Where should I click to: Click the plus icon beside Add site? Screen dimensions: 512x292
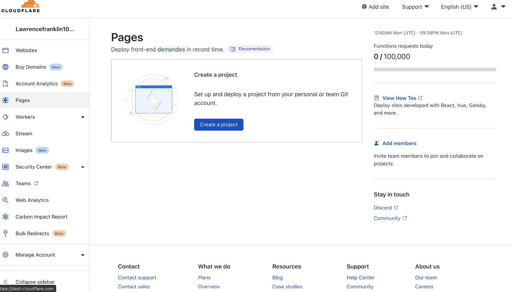364,7
